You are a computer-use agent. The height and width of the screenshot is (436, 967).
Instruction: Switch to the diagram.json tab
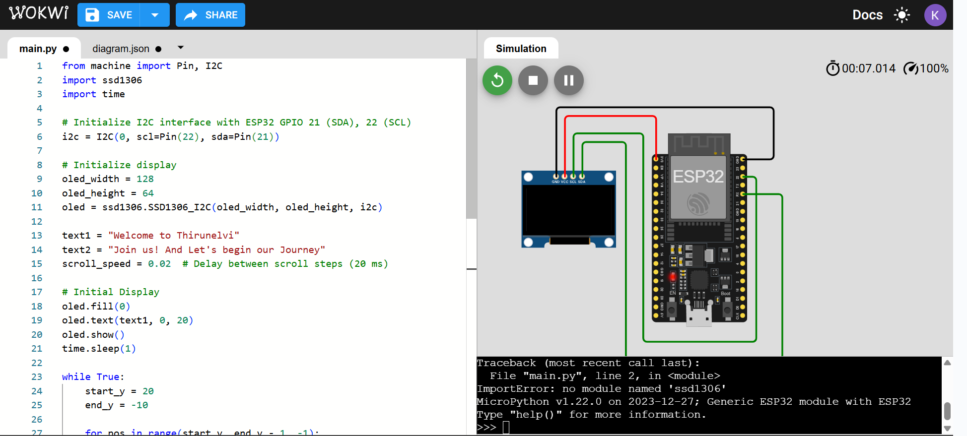[x=127, y=49]
